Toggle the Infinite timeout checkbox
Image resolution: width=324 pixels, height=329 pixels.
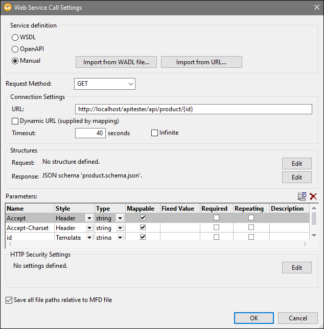(155, 133)
